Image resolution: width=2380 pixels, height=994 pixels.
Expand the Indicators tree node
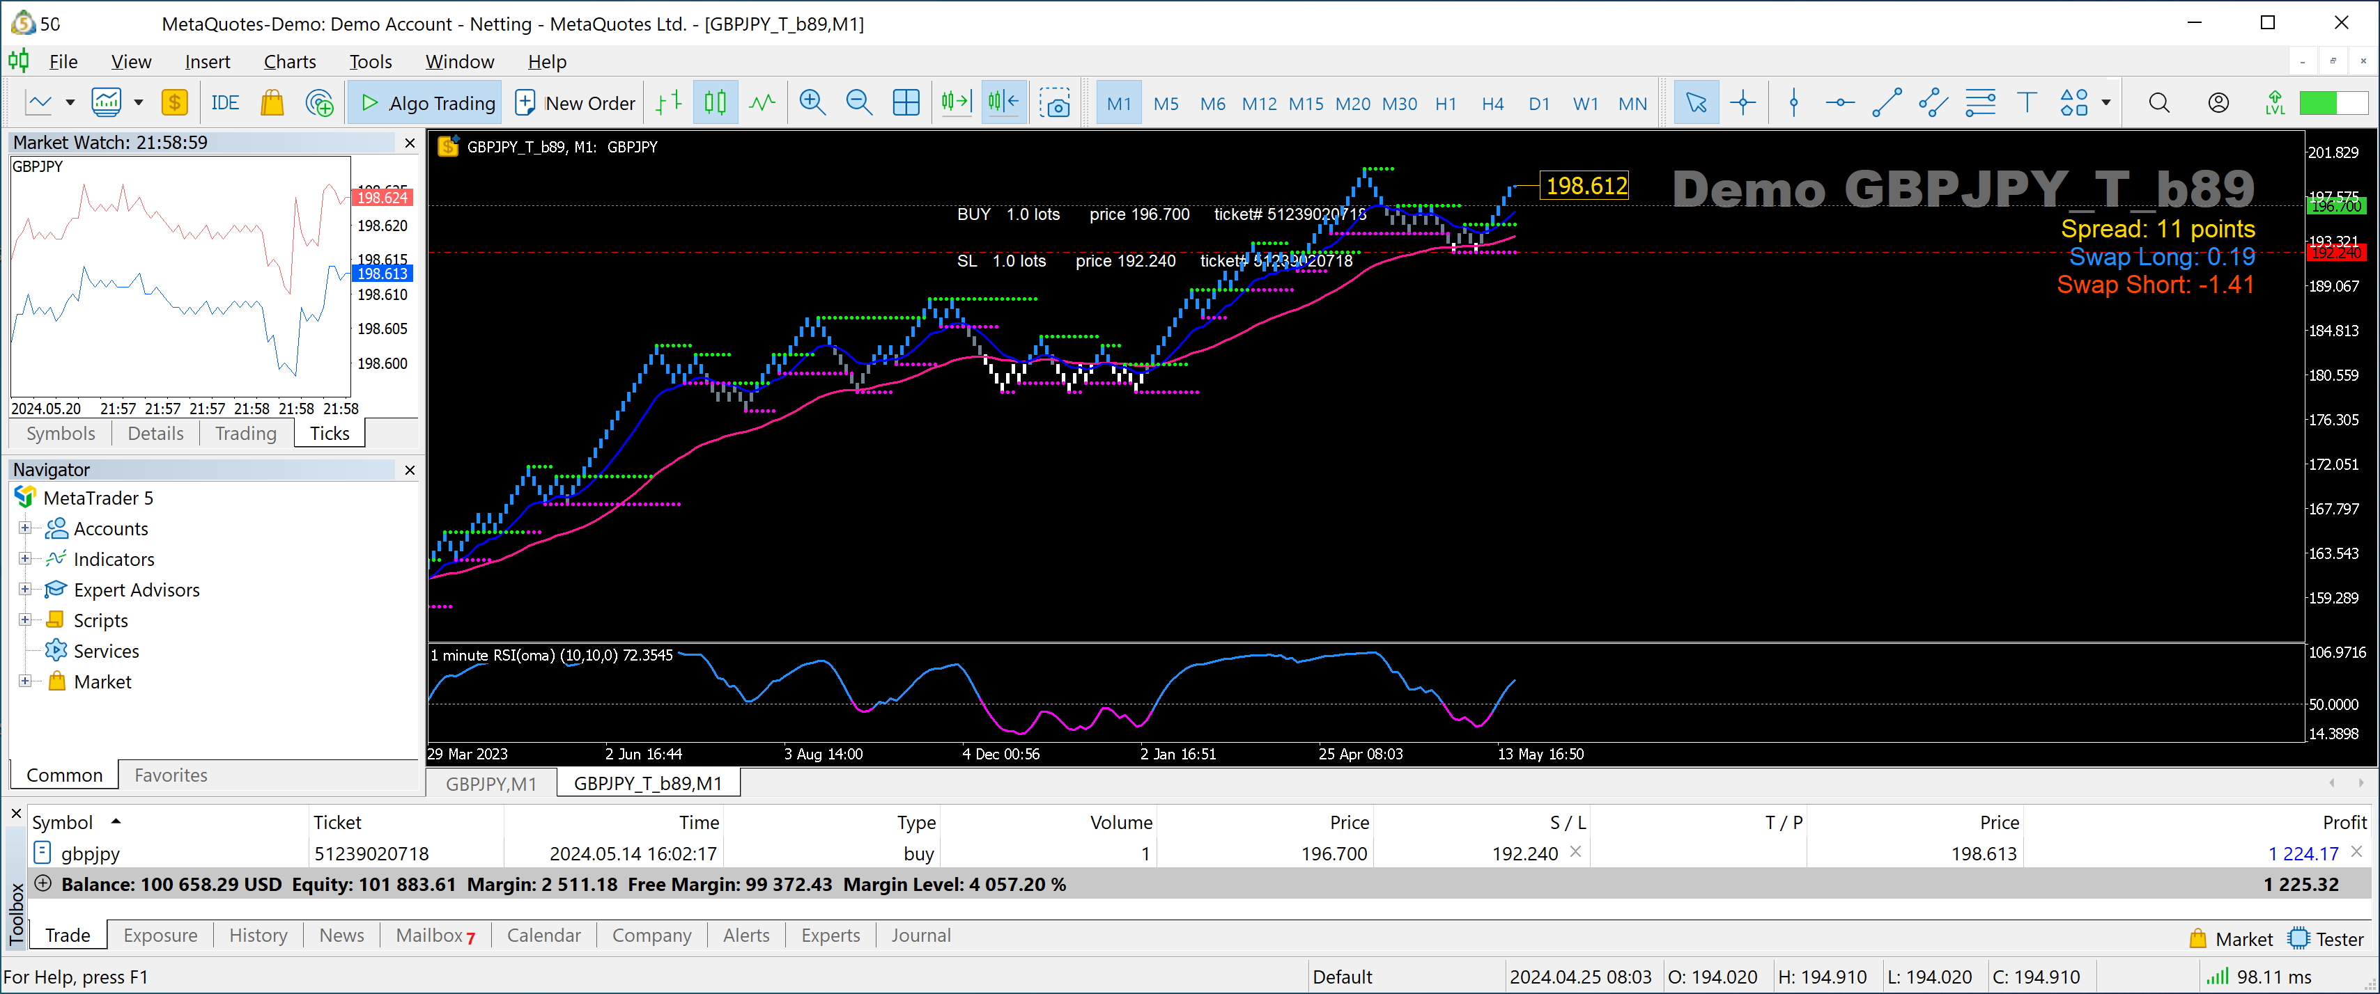[25, 559]
